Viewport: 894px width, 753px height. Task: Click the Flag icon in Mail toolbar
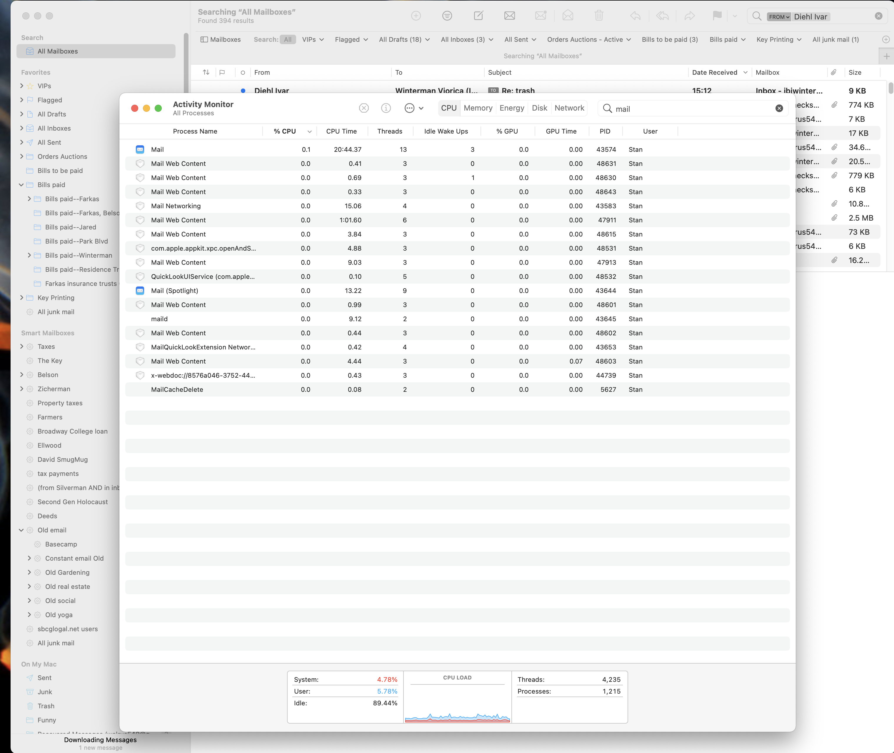click(x=717, y=16)
